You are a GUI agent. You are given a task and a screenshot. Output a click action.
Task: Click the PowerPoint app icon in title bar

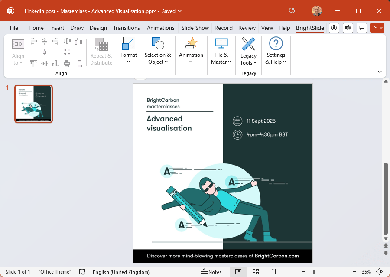coord(11,11)
